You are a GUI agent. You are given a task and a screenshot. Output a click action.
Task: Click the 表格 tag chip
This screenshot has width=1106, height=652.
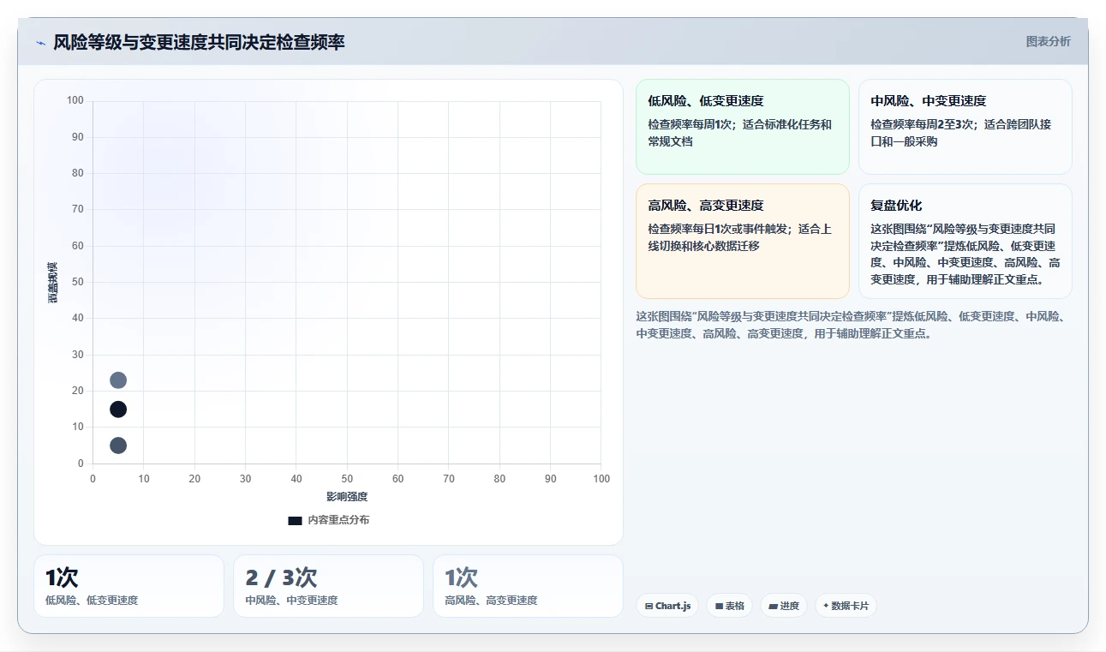(729, 606)
